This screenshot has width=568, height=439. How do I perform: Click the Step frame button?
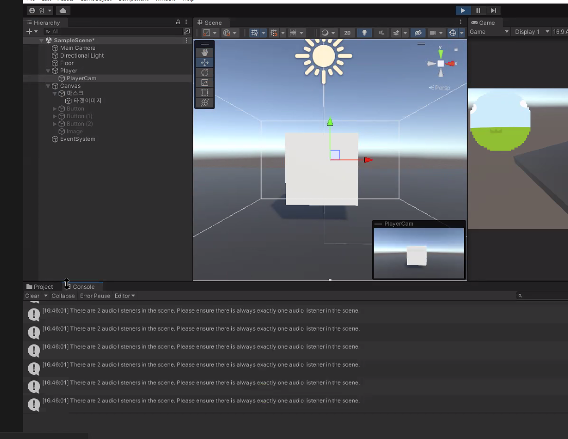pyautogui.click(x=493, y=10)
